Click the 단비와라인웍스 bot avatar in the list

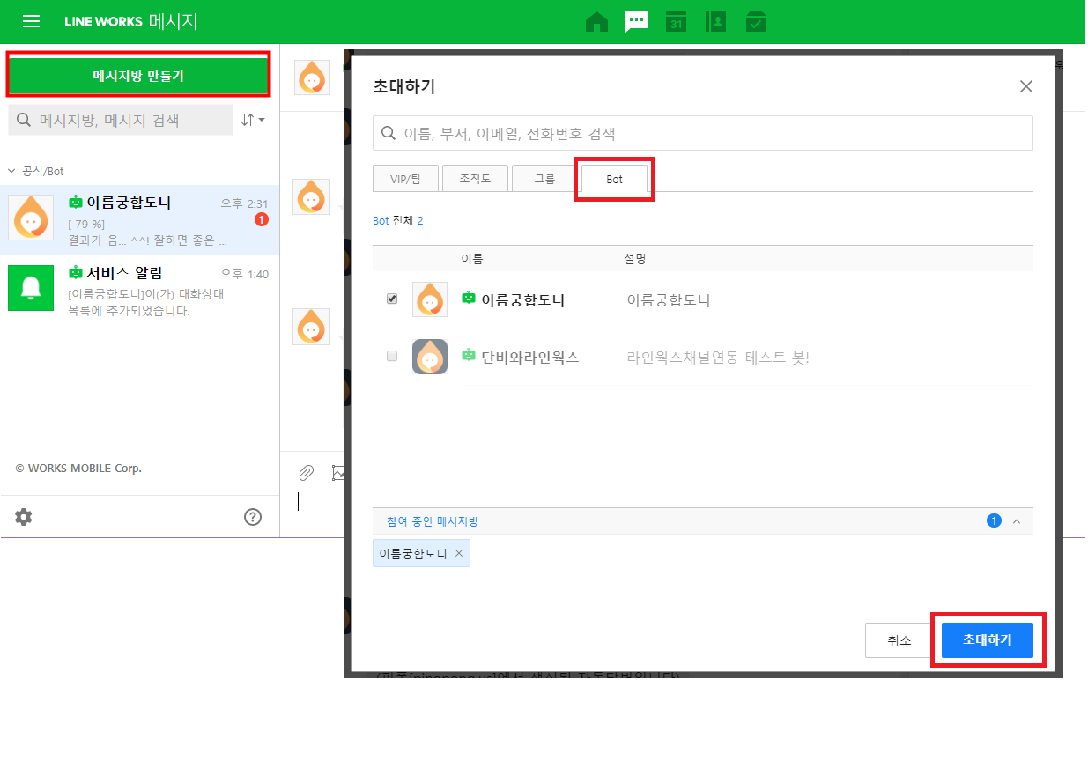[x=430, y=357]
